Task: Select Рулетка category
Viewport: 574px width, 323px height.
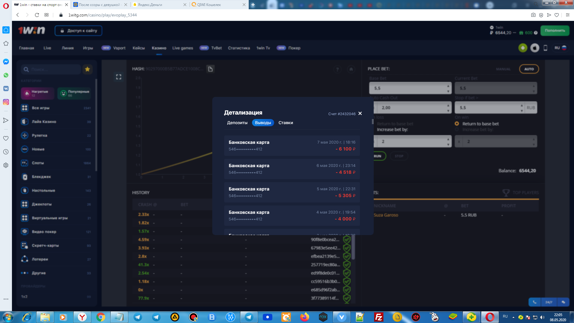Action: pyautogui.click(x=56, y=135)
